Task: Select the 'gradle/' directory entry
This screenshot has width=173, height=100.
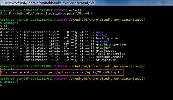Action: pos(102,41)
